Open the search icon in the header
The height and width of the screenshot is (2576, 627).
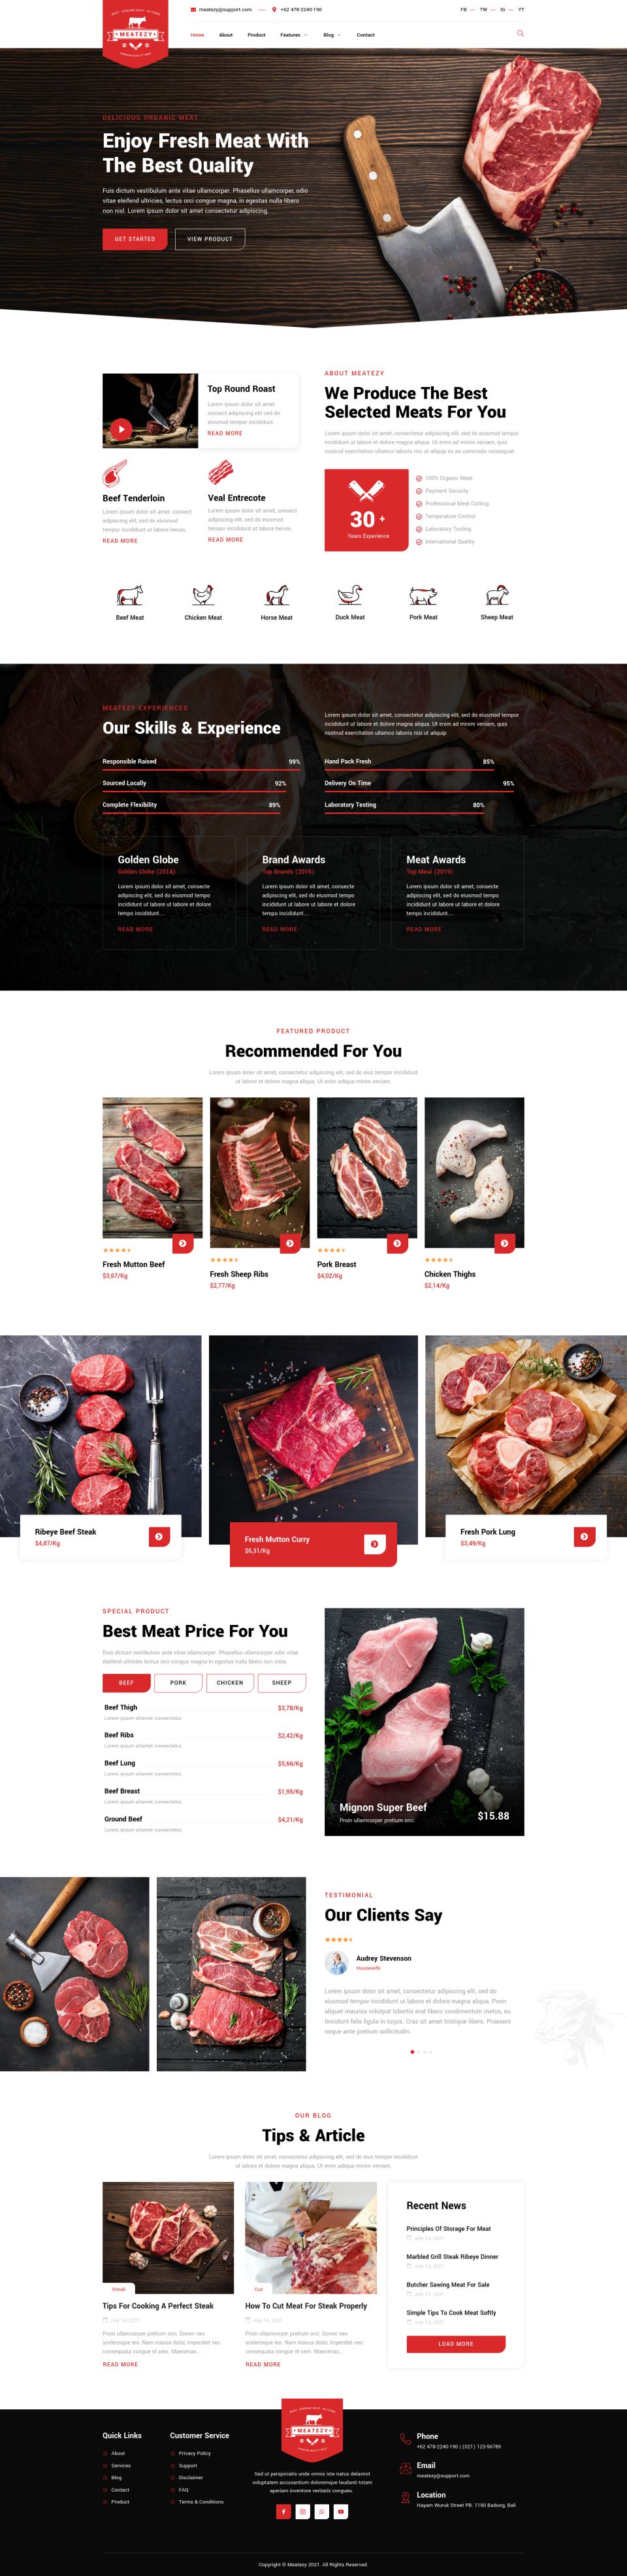(x=520, y=33)
